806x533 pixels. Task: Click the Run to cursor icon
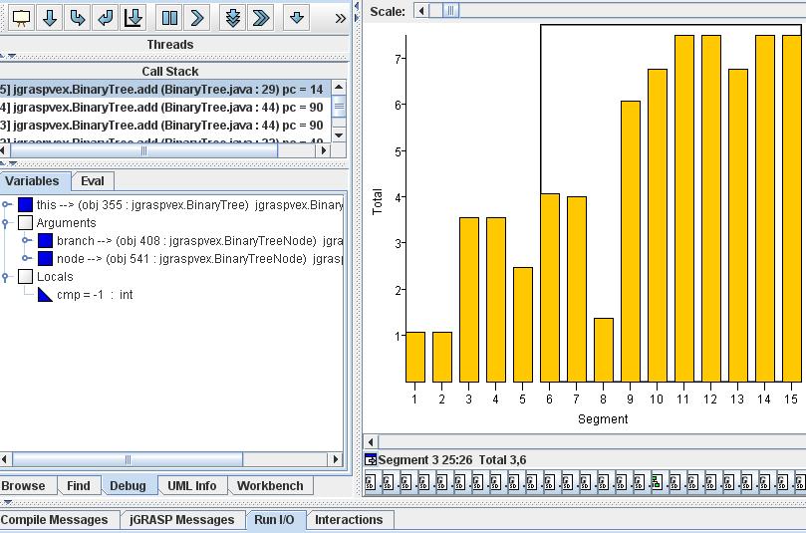[x=134, y=18]
